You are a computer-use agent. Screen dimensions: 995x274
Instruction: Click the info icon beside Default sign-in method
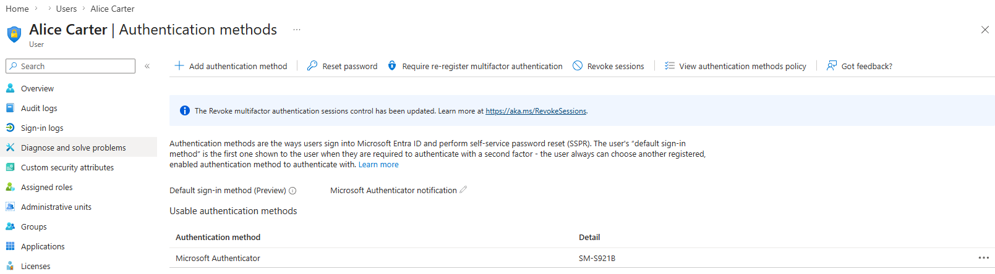(x=293, y=191)
